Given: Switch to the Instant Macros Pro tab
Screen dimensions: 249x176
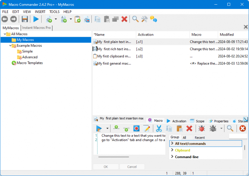Looking at the screenshot, I should [x=37, y=28].
